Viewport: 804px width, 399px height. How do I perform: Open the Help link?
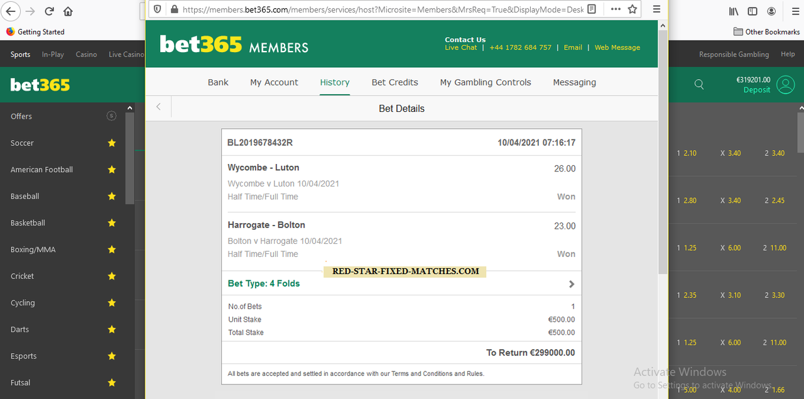[x=788, y=55]
